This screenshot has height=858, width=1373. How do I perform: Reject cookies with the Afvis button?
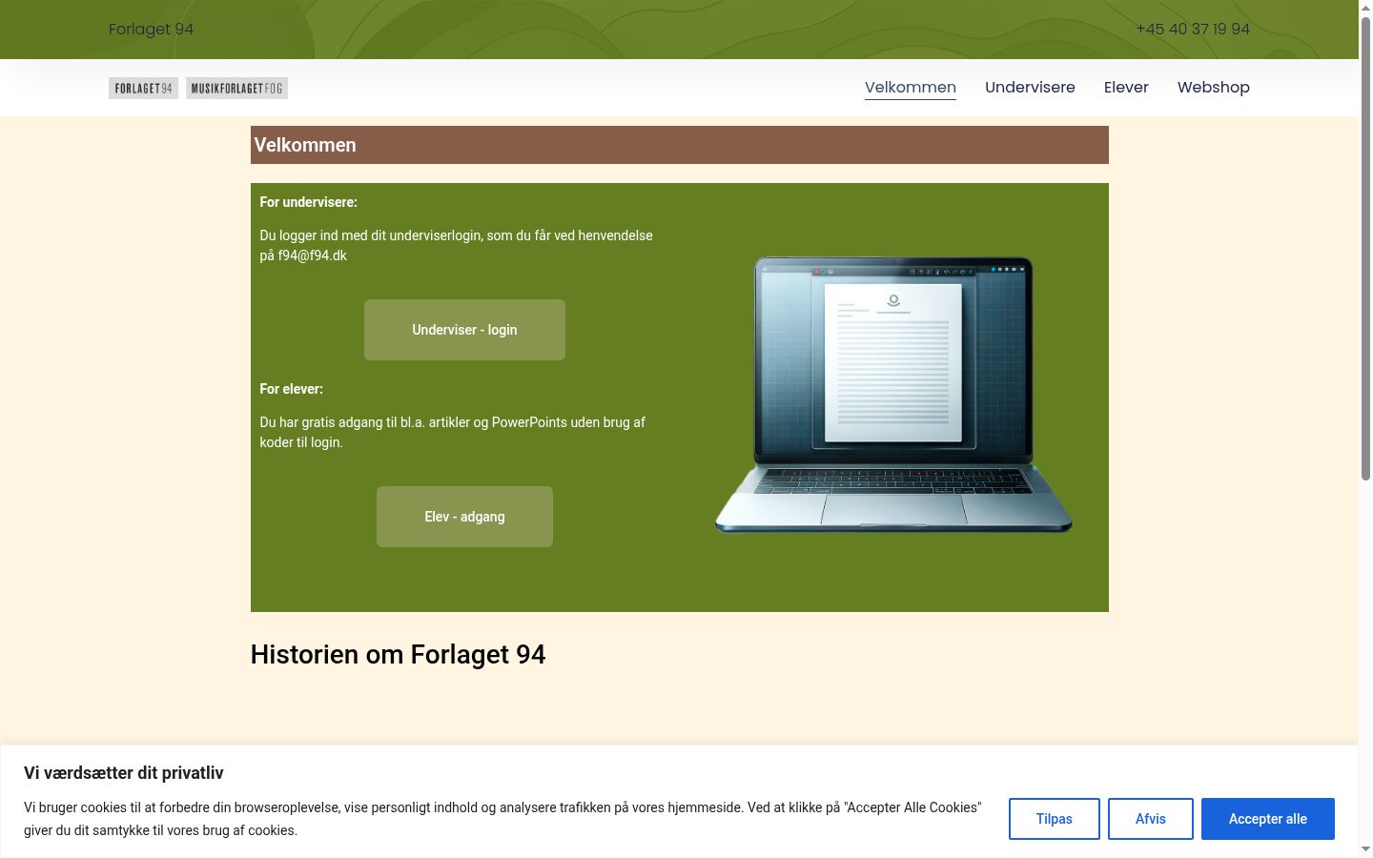1150,819
